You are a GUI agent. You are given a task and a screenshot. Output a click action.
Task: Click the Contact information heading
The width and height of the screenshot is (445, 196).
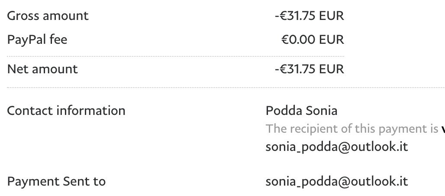pos(66,111)
